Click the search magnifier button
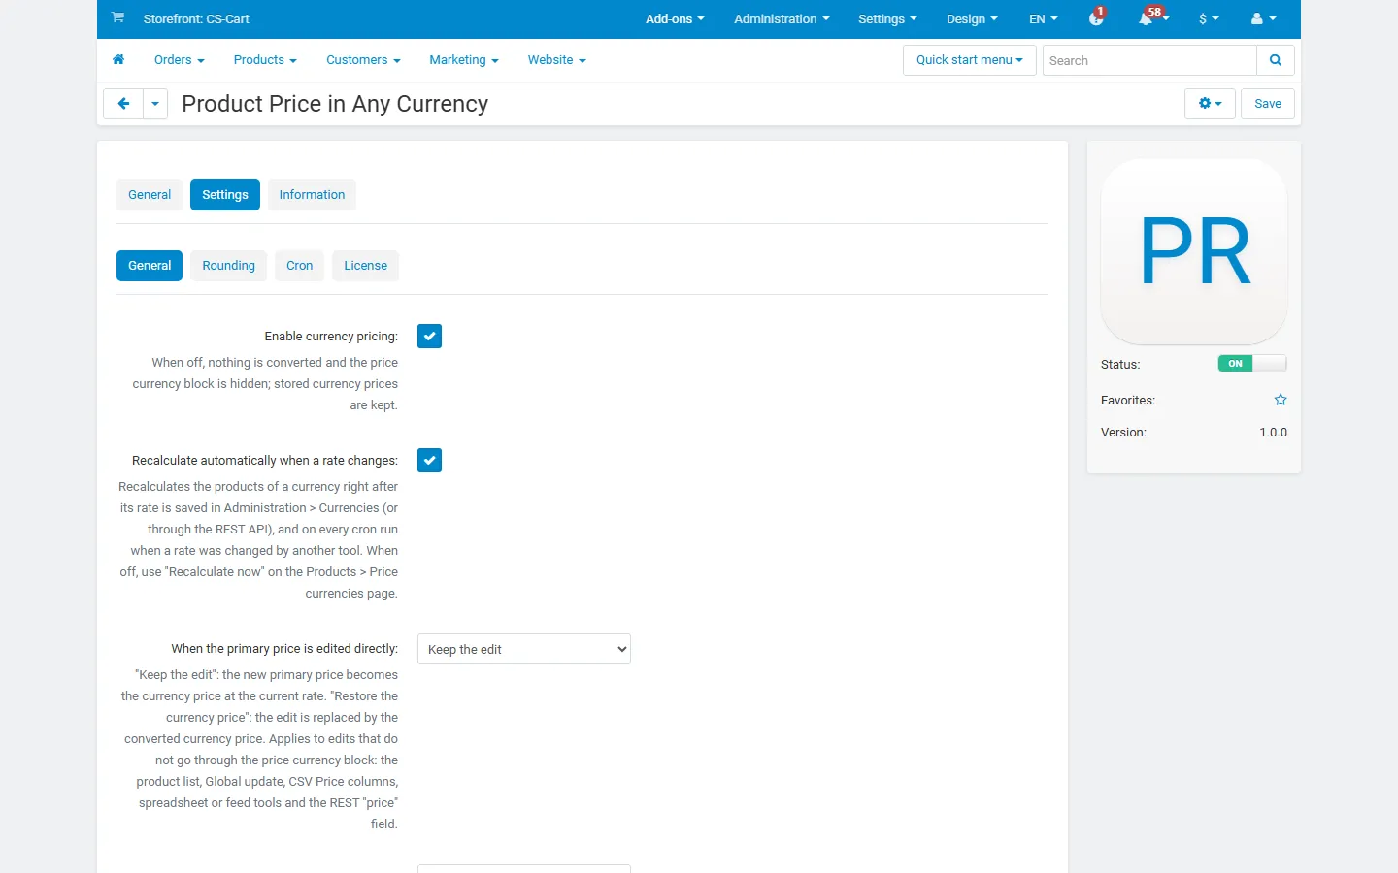The height and width of the screenshot is (873, 1398). pyautogui.click(x=1276, y=60)
